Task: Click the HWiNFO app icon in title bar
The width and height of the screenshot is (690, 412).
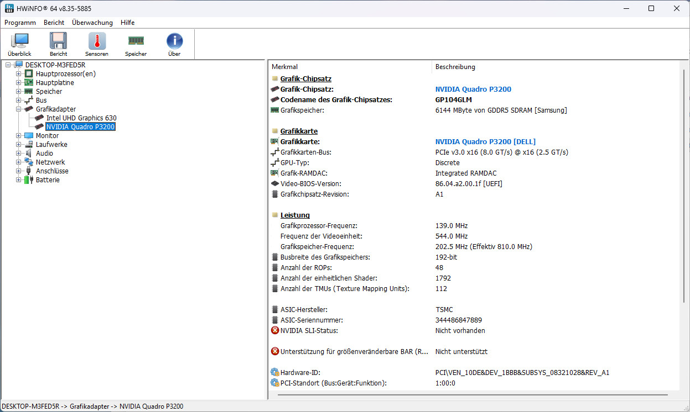Action: click(x=9, y=8)
